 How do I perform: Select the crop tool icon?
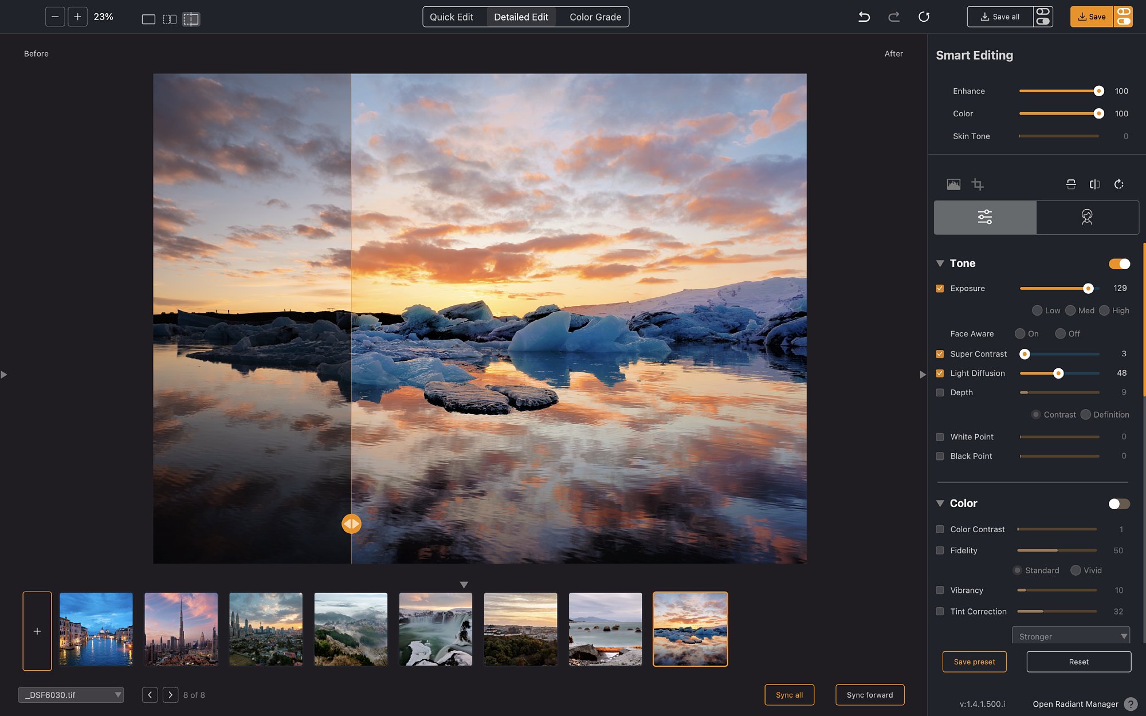coord(978,184)
